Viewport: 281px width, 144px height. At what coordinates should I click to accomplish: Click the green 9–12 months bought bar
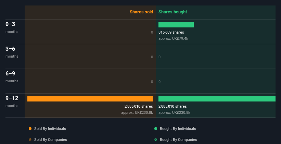217,99
